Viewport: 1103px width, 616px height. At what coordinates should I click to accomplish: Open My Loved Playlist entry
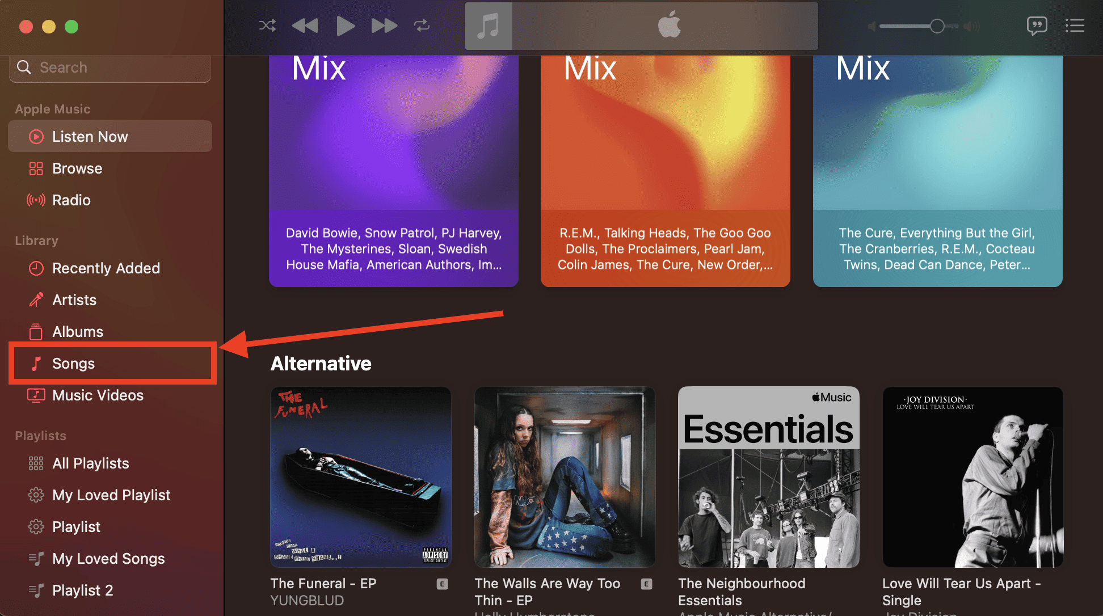pos(111,493)
